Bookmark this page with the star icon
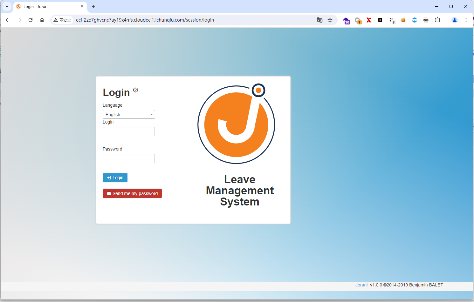The width and height of the screenshot is (474, 302). (330, 20)
